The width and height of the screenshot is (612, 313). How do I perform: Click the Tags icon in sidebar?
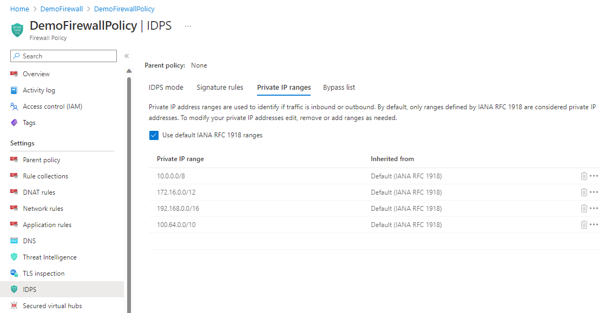click(x=14, y=122)
